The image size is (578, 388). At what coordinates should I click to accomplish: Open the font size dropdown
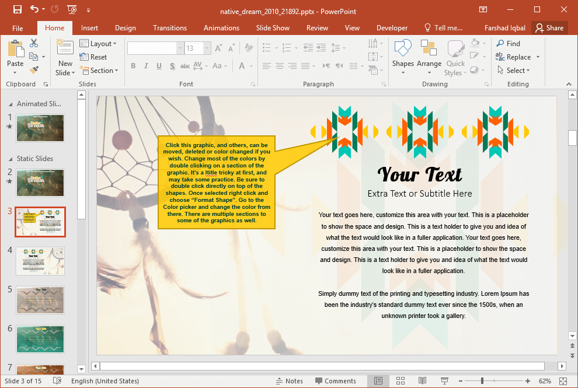(207, 48)
